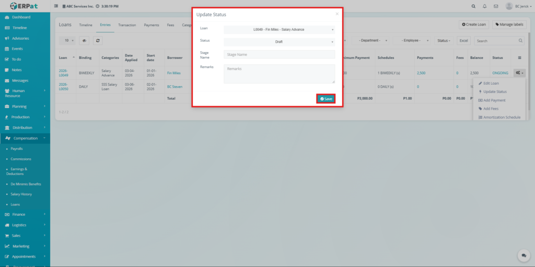Open the notifications bell
Viewport: 535px width, 267px height.
484,6
